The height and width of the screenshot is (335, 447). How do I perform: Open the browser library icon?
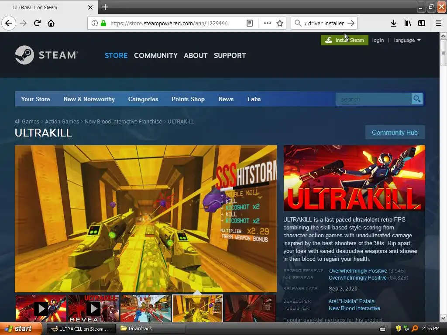coord(408,23)
